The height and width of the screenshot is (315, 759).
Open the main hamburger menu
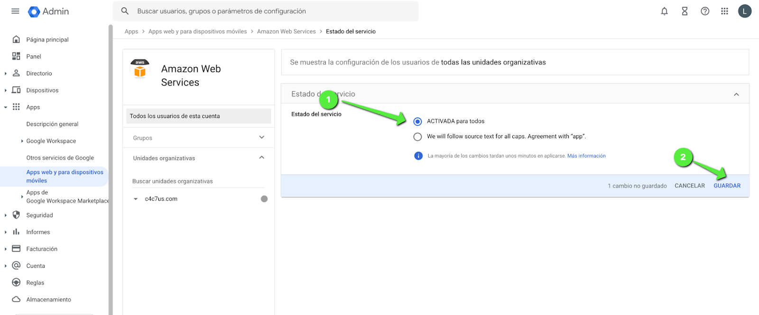(x=15, y=11)
